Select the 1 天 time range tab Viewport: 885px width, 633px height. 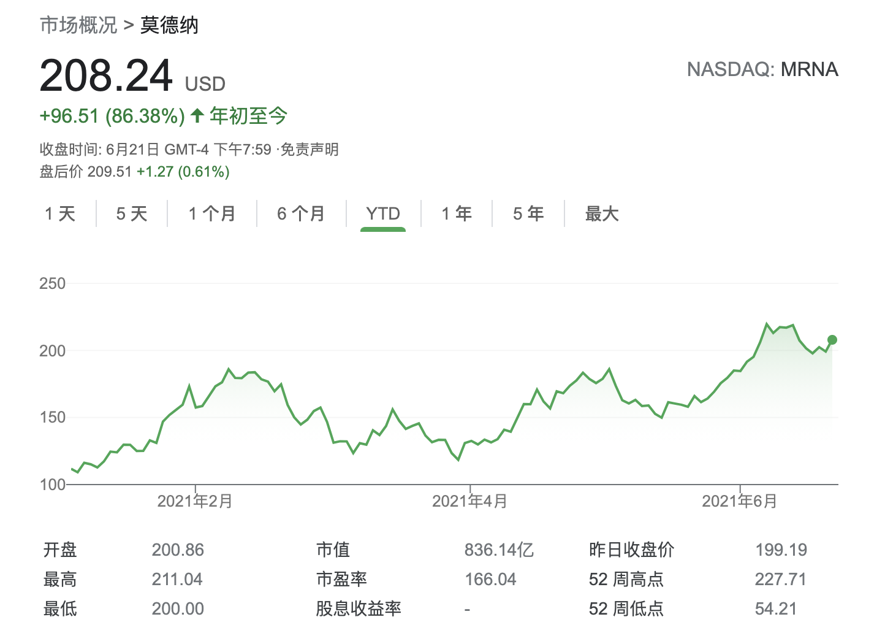click(60, 213)
